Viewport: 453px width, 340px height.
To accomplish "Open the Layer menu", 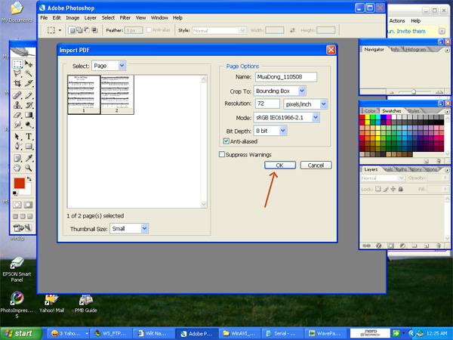I will (x=91, y=18).
